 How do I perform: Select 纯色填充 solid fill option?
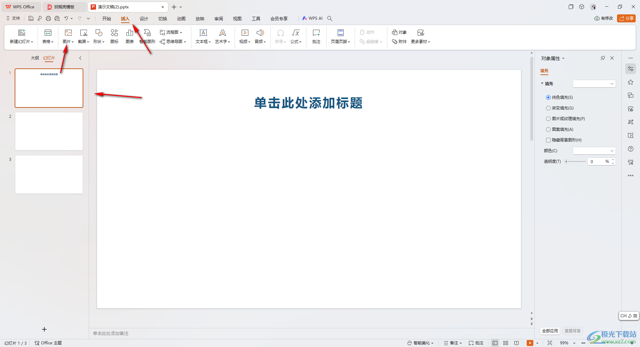[548, 97]
